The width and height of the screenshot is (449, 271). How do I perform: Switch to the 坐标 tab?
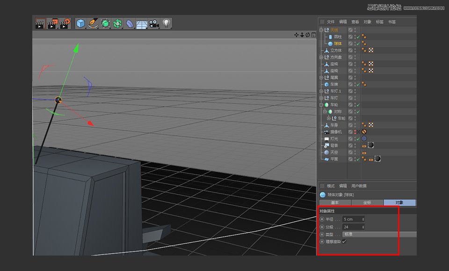[x=366, y=202]
